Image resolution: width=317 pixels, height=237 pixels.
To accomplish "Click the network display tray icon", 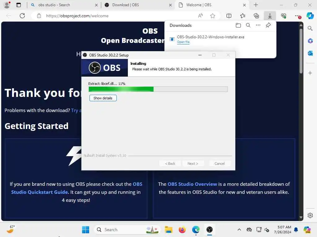I will coord(259,230).
